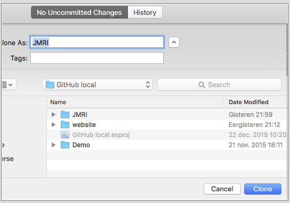Collapse the save dialog with chevron button

(x=174, y=42)
